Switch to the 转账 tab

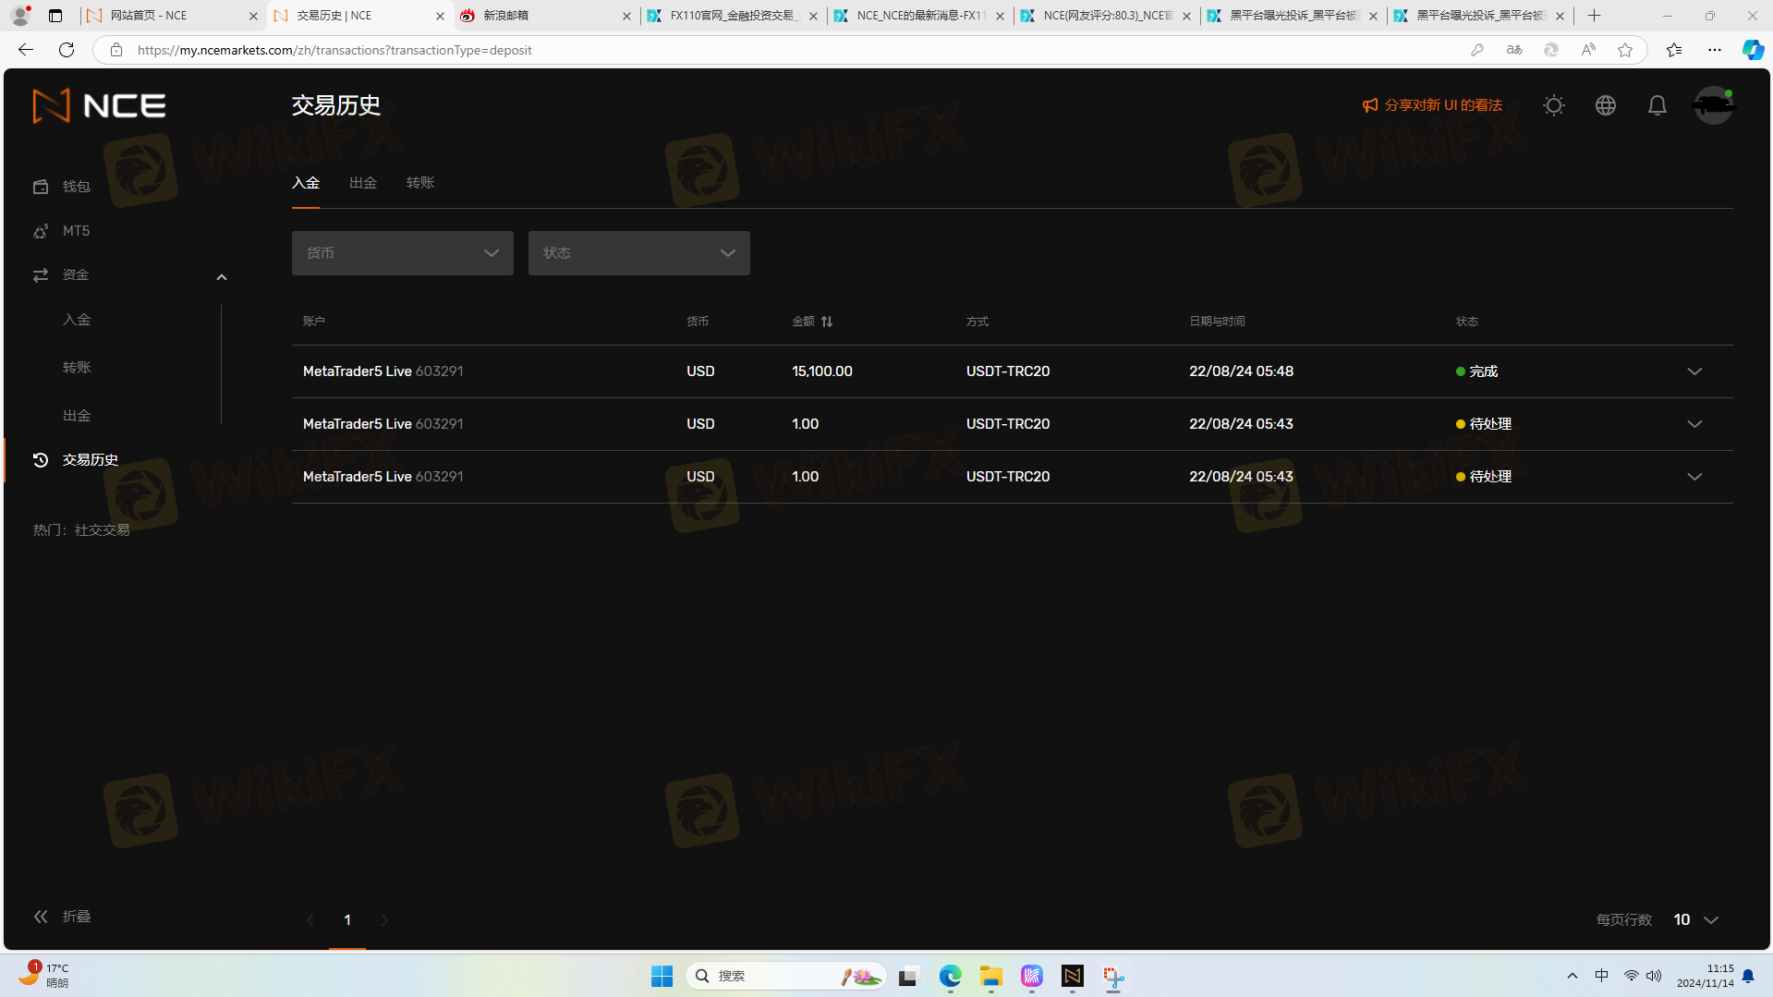coord(420,183)
